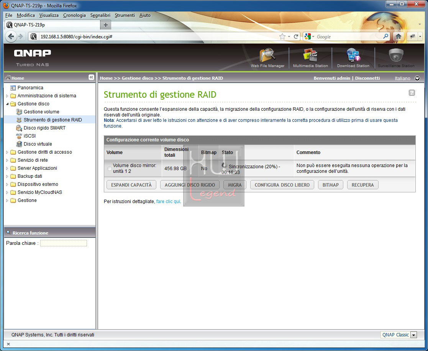Click the Disco virtuale icon
The width and height of the screenshot is (428, 351).
click(19, 144)
